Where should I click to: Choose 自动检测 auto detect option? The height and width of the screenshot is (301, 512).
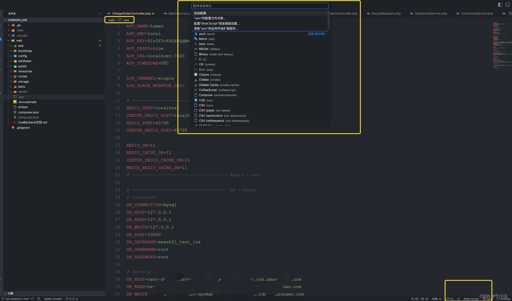(x=260, y=13)
